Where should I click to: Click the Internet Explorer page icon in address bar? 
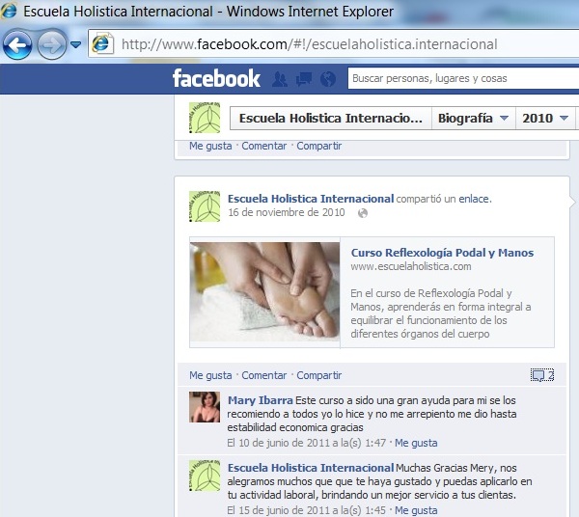tap(102, 44)
